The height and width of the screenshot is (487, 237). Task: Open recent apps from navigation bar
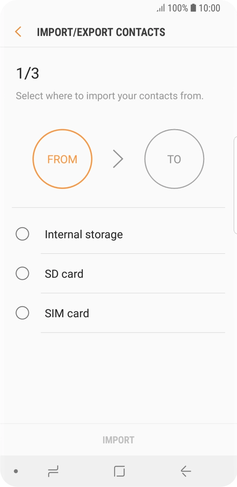click(53, 472)
